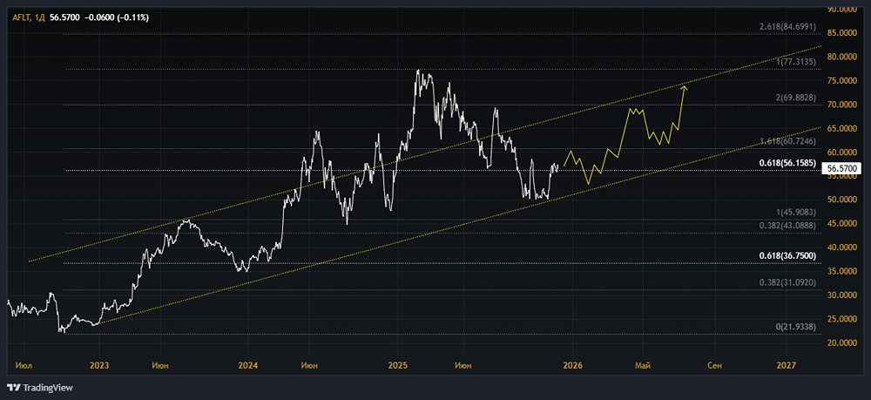Image resolution: width=871 pixels, height=400 pixels.
Task: Click the 25.0000 price axis label
Action: coord(842,320)
